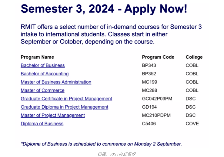Open Graduate Diploma in Project Management link
Image resolution: width=224 pixels, height=157 pixels.
65,107
